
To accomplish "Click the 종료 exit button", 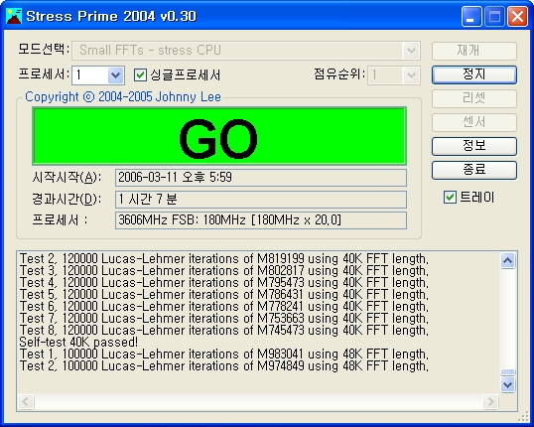I will click(x=474, y=170).
